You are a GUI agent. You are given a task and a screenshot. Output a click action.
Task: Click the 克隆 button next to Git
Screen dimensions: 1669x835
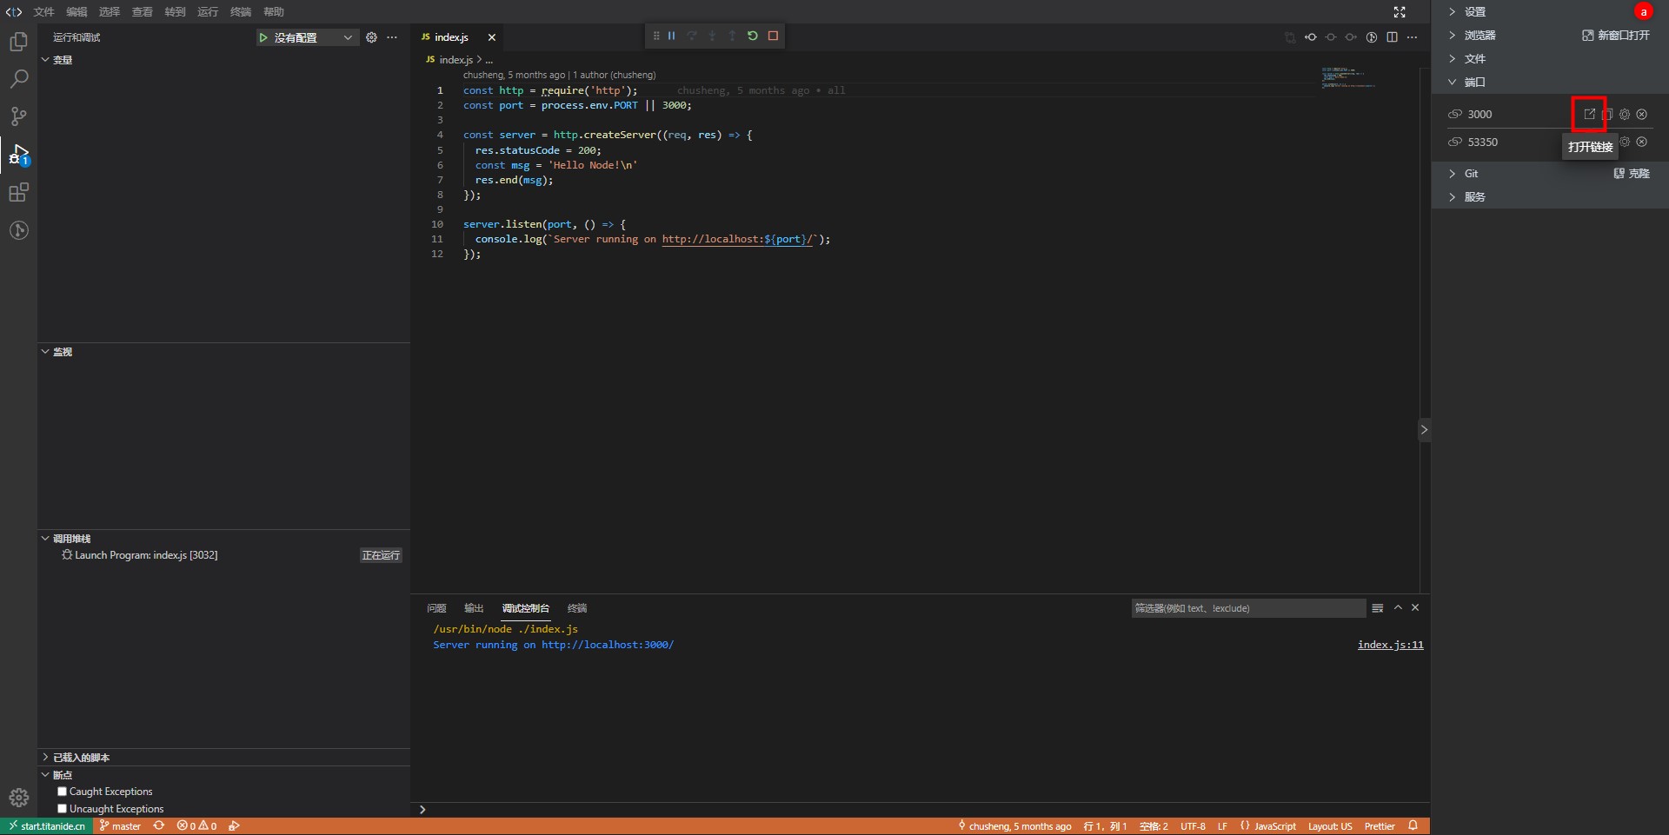[1632, 174]
